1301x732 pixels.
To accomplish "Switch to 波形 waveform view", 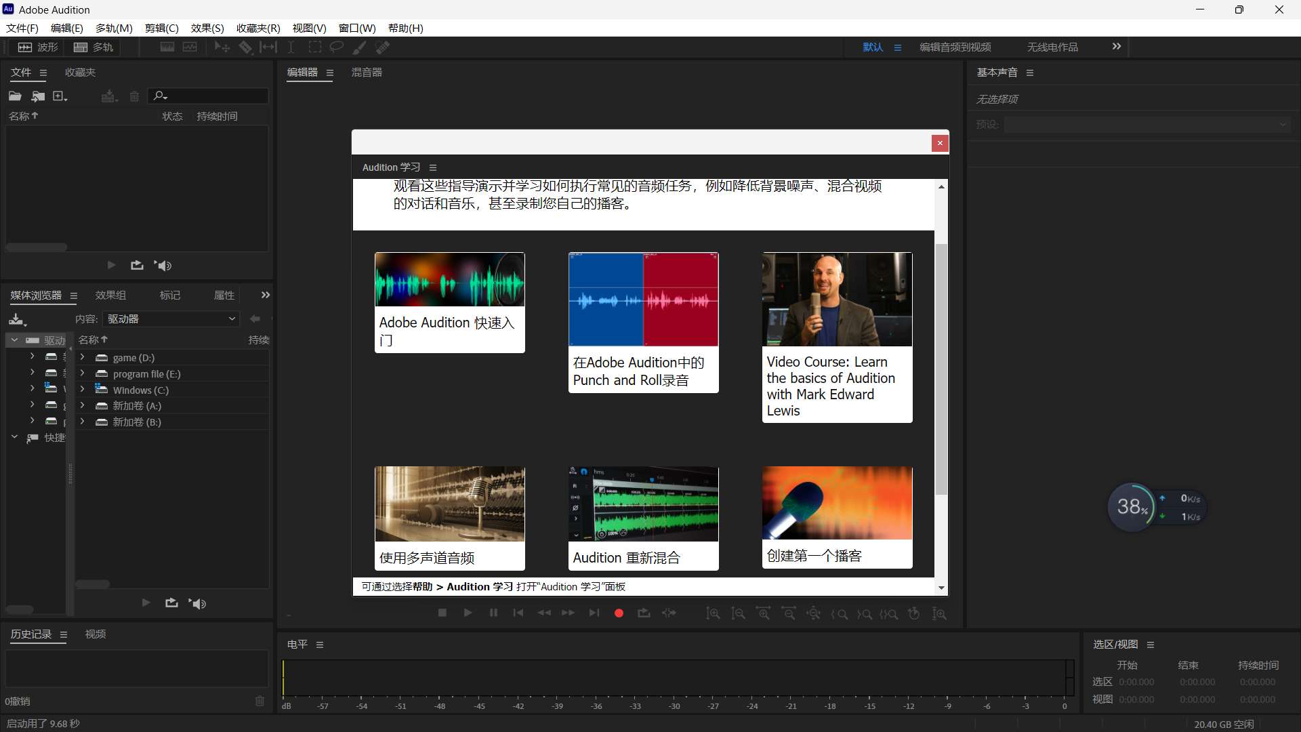I will (37, 47).
